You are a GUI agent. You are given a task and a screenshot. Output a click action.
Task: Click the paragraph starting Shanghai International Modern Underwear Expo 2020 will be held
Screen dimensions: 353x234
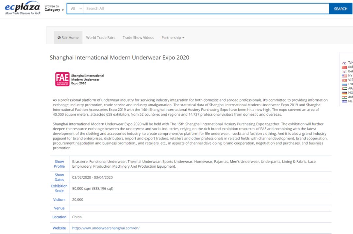[190, 136]
